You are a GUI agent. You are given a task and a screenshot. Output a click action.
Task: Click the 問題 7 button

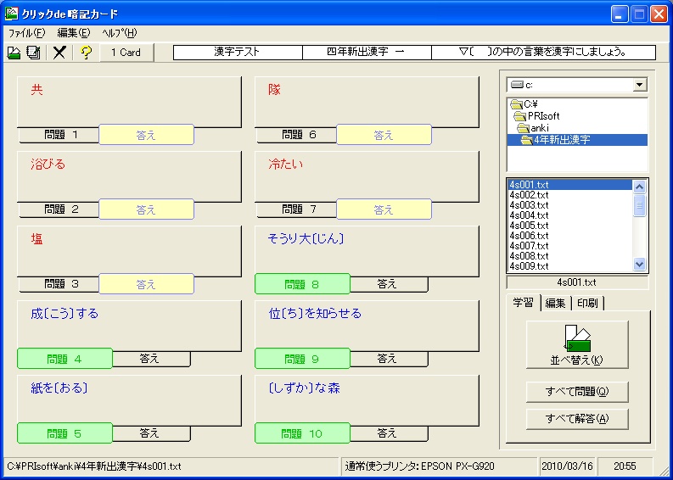(297, 209)
